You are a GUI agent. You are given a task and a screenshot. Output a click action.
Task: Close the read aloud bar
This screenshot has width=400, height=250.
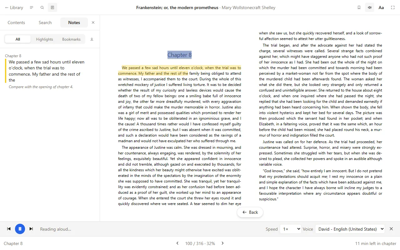(x=391, y=229)
